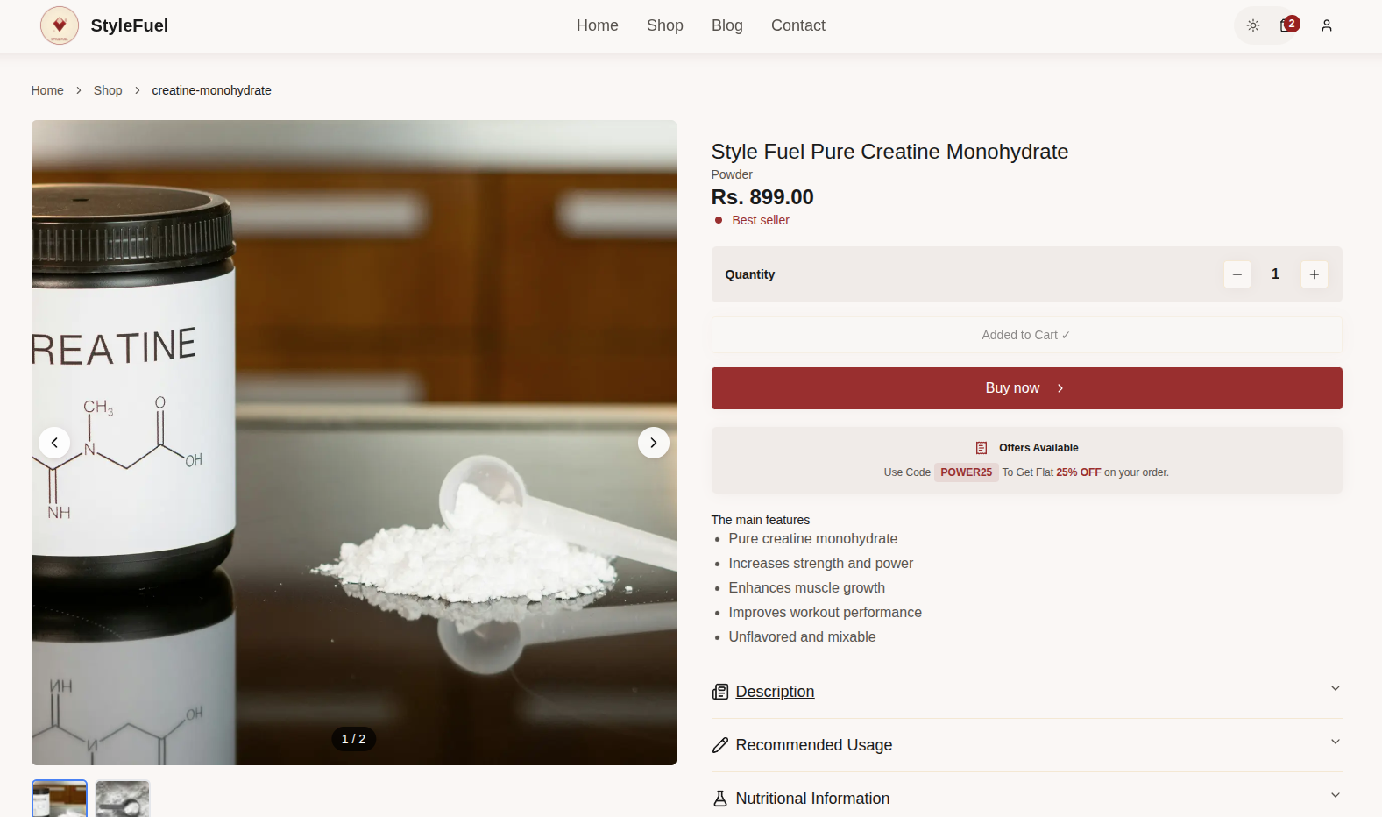Click the Recommended Usage pencil icon
Screen dimensions: 1382x817
(x=720, y=745)
